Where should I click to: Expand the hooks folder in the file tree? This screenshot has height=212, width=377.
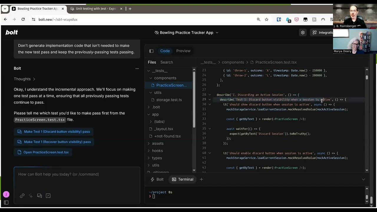[157, 151]
